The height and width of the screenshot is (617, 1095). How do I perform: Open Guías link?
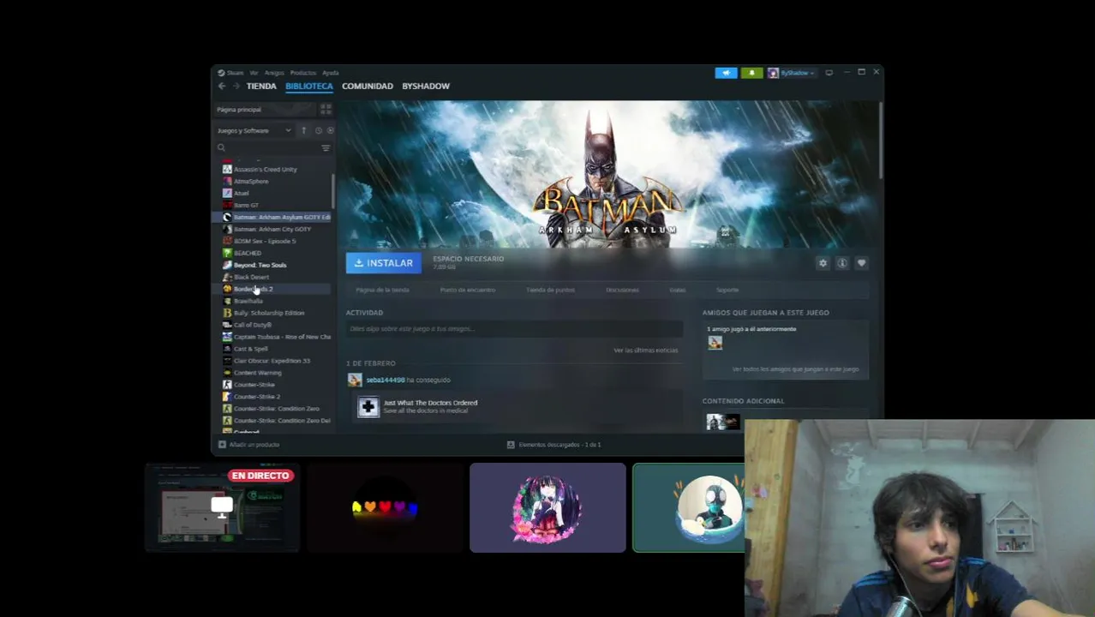pyautogui.click(x=678, y=290)
